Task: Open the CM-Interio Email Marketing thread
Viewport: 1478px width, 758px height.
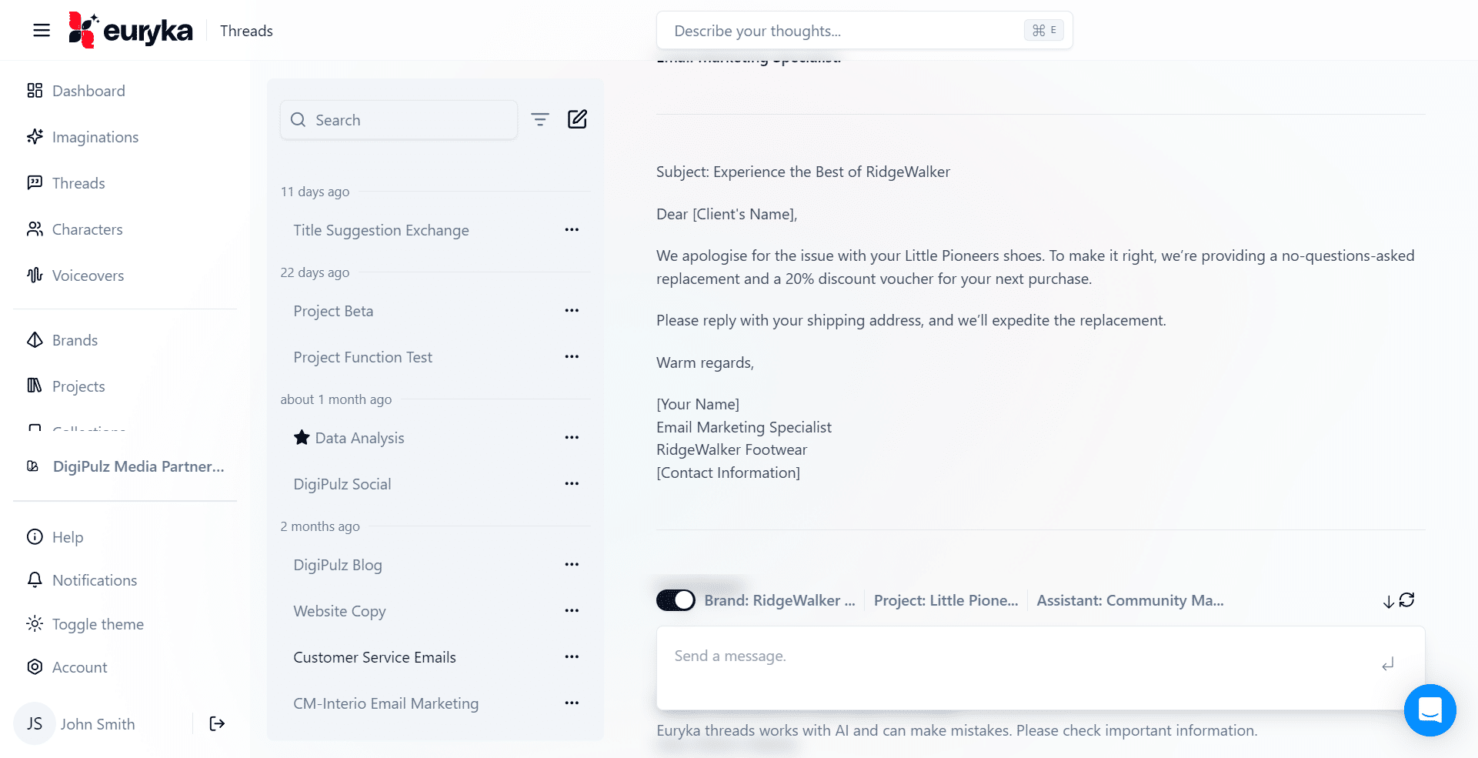Action: coord(385,703)
